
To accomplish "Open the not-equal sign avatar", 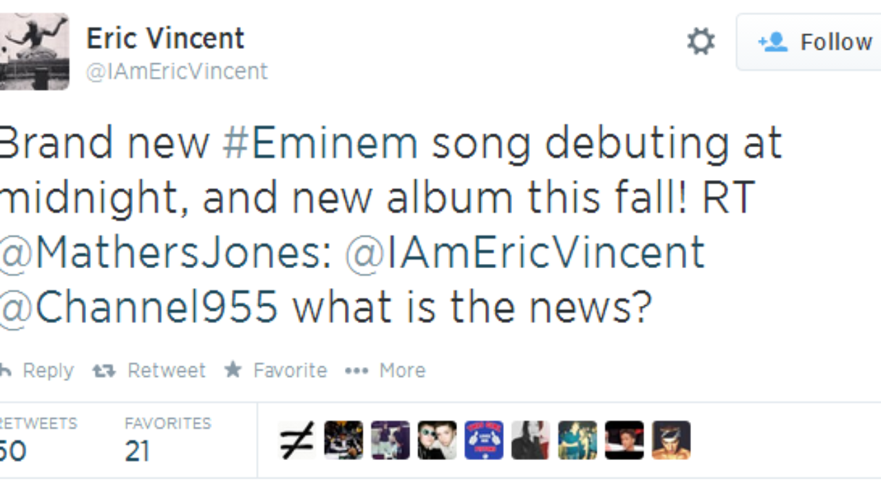I will point(297,440).
